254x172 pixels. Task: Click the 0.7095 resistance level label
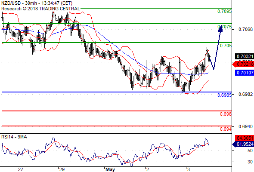224,11
